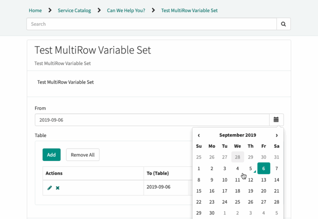Screen dimensions: 318x219
Task: Click Test MultiRow Variable Set breadcrumb
Action: (x=189, y=10)
